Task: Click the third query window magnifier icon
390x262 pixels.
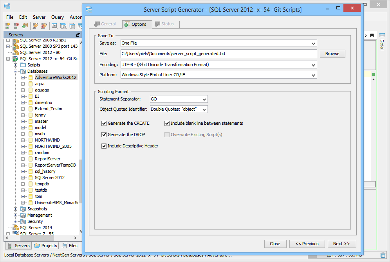Action: click(x=72, y=25)
